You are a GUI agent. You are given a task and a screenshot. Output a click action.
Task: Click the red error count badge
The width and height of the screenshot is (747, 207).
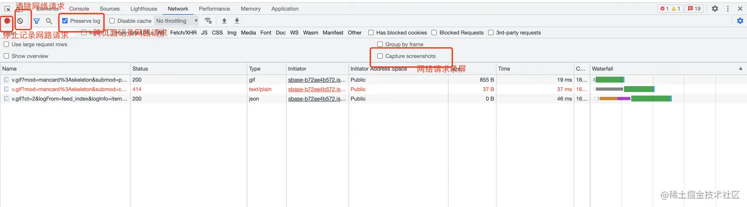(x=664, y=8)
